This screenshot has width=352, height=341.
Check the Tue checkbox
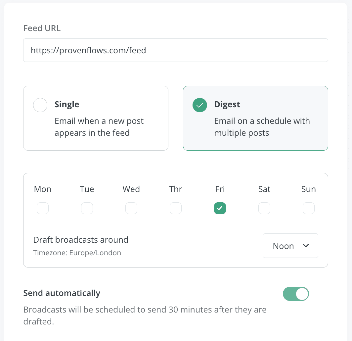coord(87,208)
